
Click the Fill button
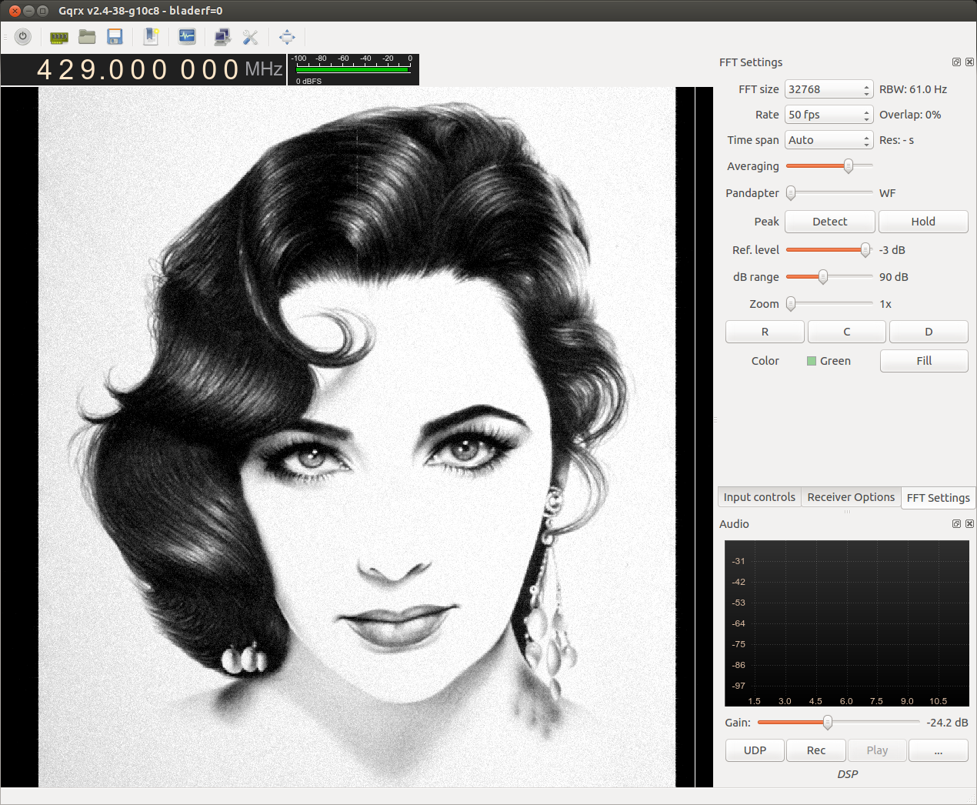[923, 361]
